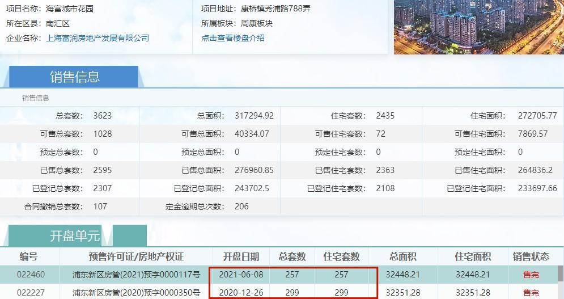
Task: Click the 开盘日期 column header
Action: click(x=241, y=256)
